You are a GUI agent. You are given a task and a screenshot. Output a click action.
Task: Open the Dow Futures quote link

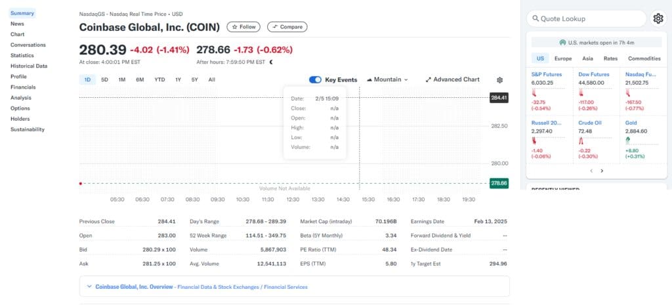click(x=593, y=75)
